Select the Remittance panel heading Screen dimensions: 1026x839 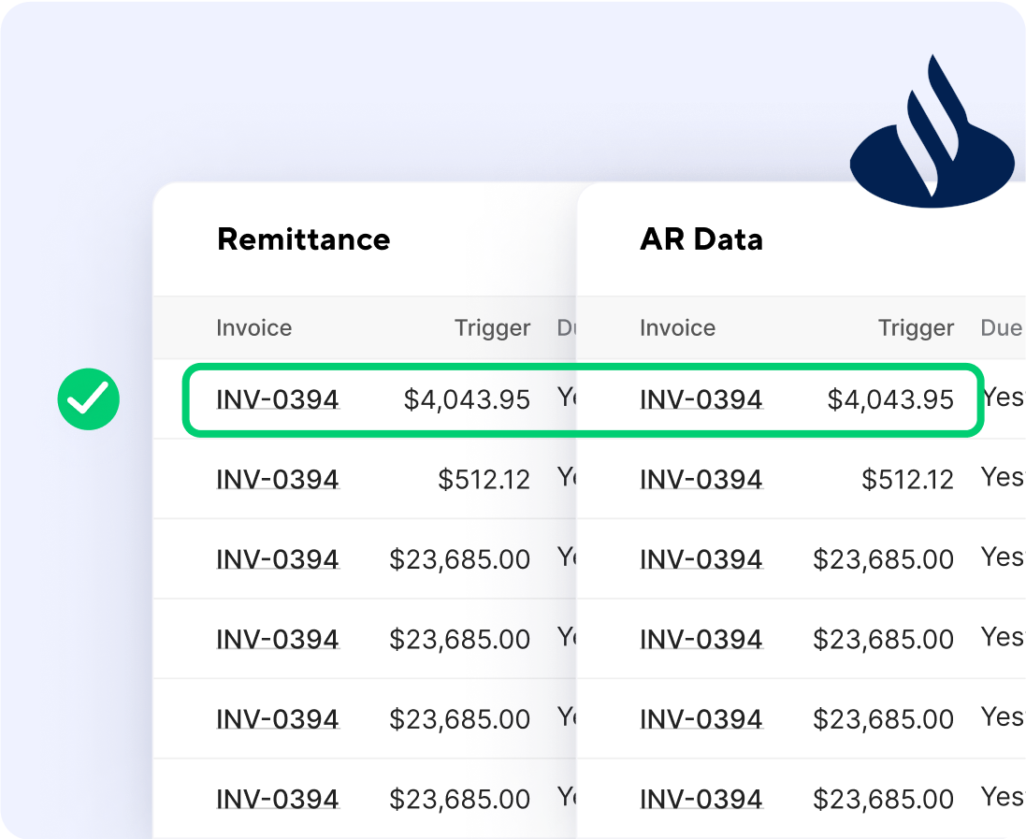pyautogui.click(x=303, y=239)
